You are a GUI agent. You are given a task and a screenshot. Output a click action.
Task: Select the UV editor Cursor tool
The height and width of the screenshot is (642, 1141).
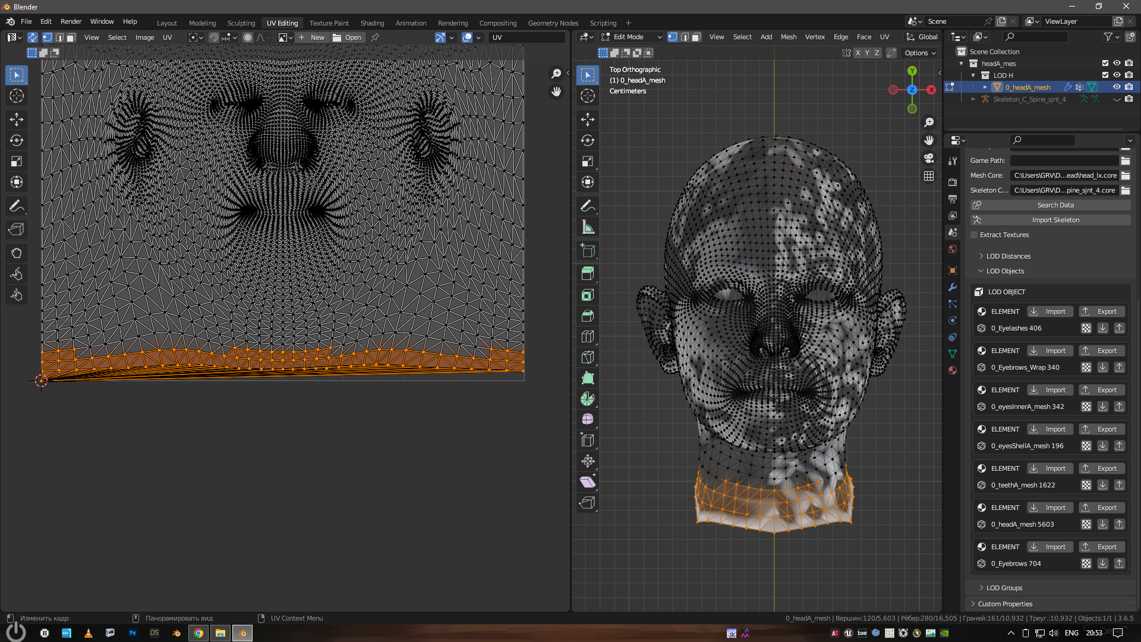pos(17,96)
